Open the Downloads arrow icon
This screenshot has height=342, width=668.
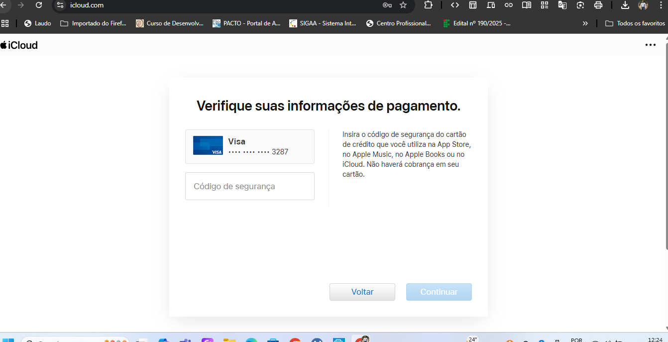click(625, 5)
